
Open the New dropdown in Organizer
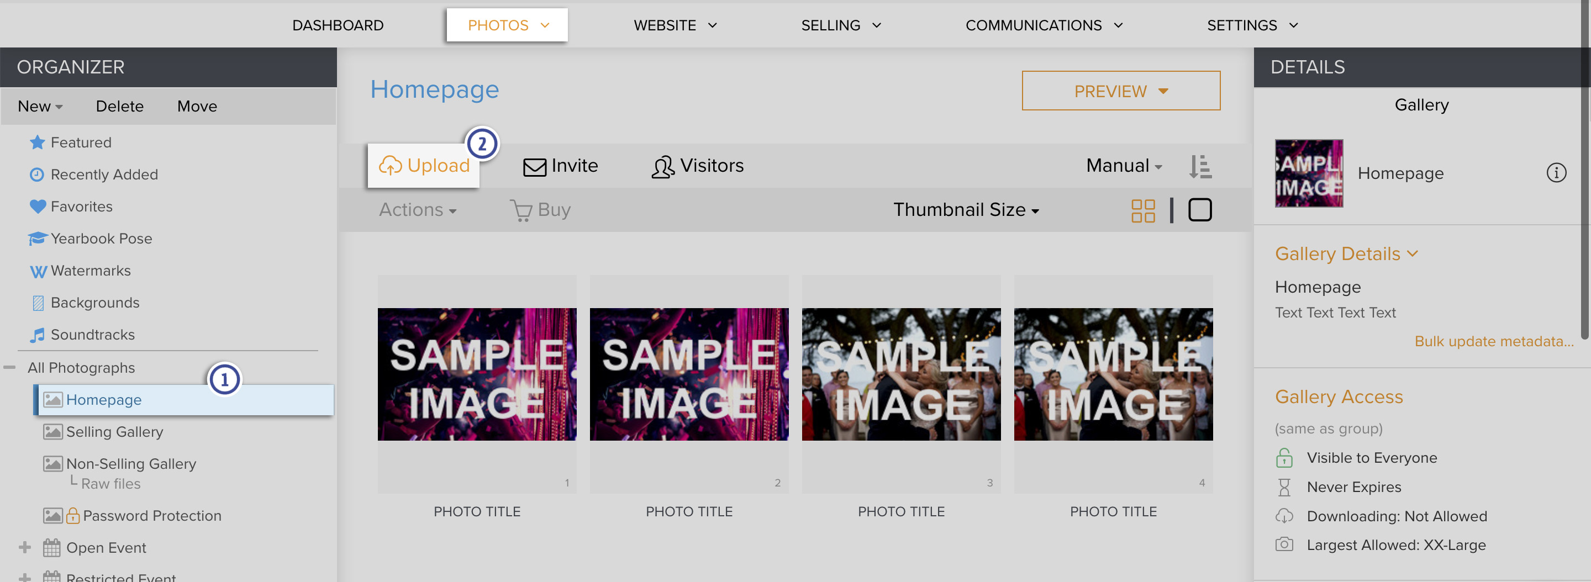[x=40, y=106]
